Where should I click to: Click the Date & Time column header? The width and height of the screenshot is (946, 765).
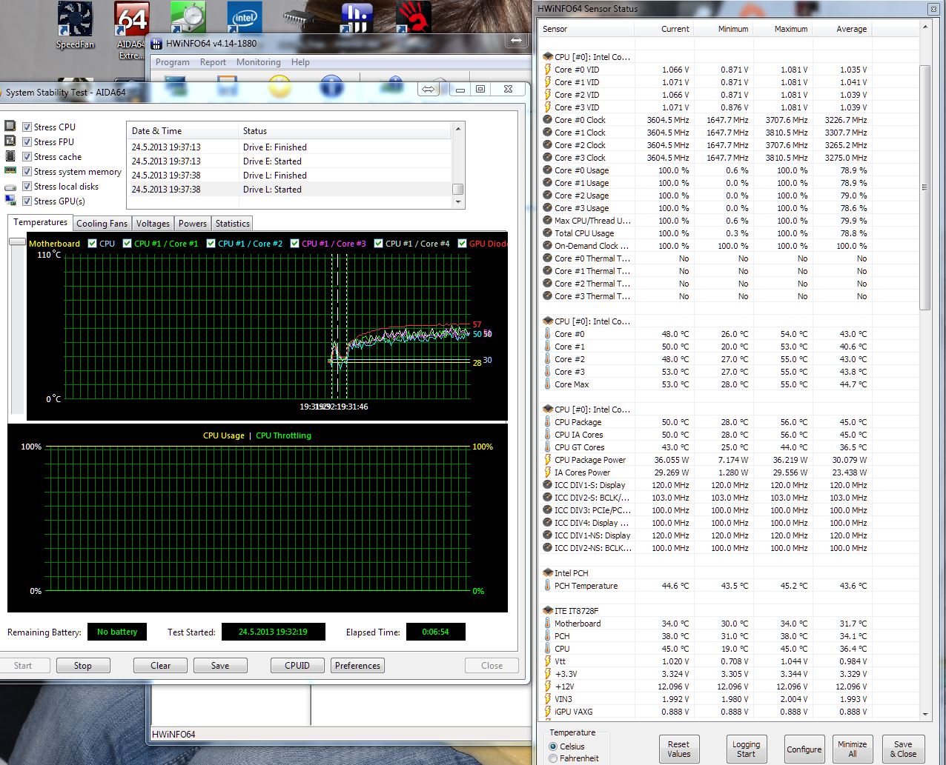click(x=182, y=131)
